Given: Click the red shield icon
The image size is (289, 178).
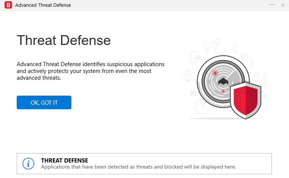Looking at the screenshot, I should [246, 99].
